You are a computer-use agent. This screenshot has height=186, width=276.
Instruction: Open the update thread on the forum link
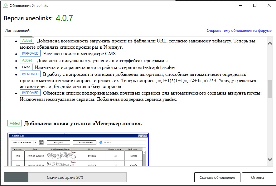(239, 31)
